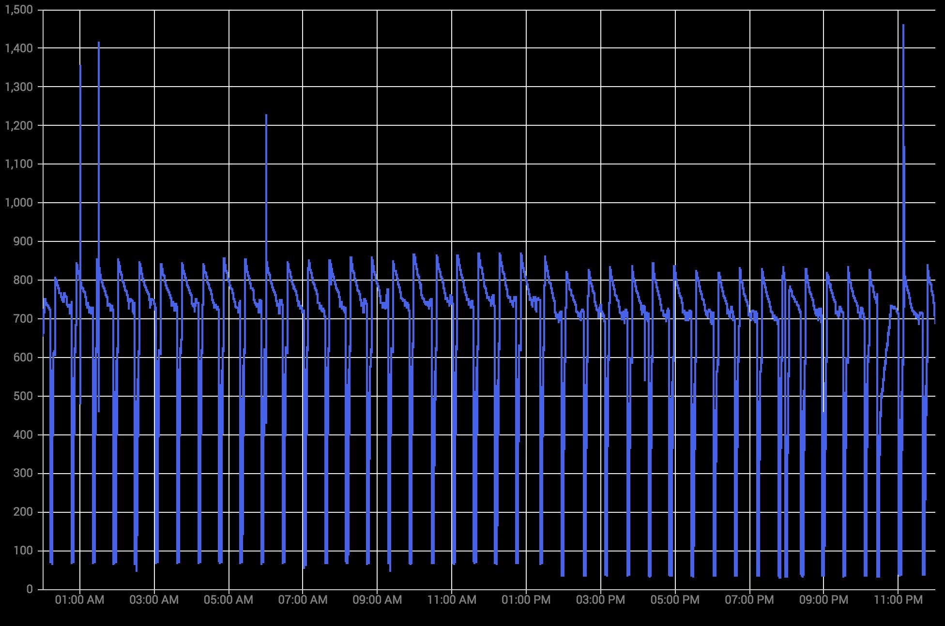Viewport: 945px width, 626px height.
Task: Click the 09:00 PM x-axis label
Action: point(823,600)
